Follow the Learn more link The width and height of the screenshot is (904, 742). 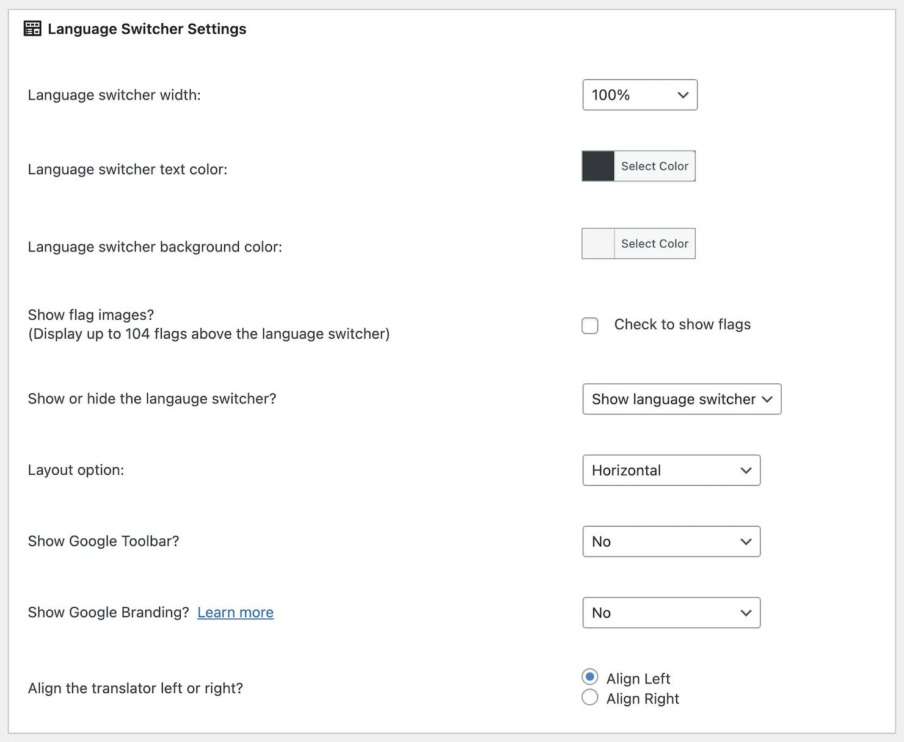coord(235,613)
